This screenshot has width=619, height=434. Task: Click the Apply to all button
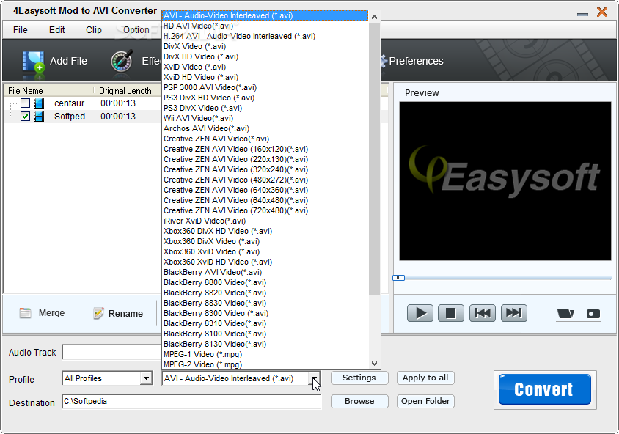[425, 378]
